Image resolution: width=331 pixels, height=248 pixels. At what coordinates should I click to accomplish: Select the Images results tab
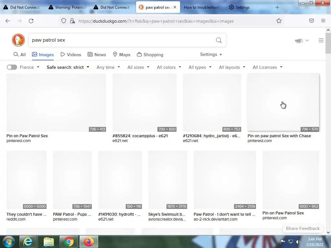pos(43,55)
